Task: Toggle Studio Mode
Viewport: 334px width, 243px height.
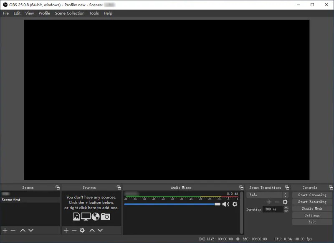Action: [312, 208]
